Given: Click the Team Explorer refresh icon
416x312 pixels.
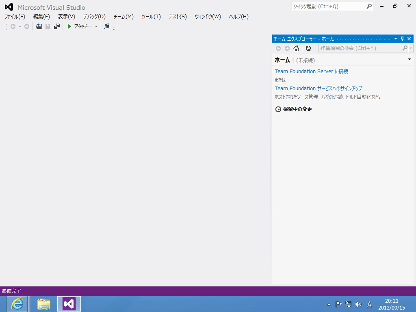Looking at the screenshot, I should click(x=308, y=48).
